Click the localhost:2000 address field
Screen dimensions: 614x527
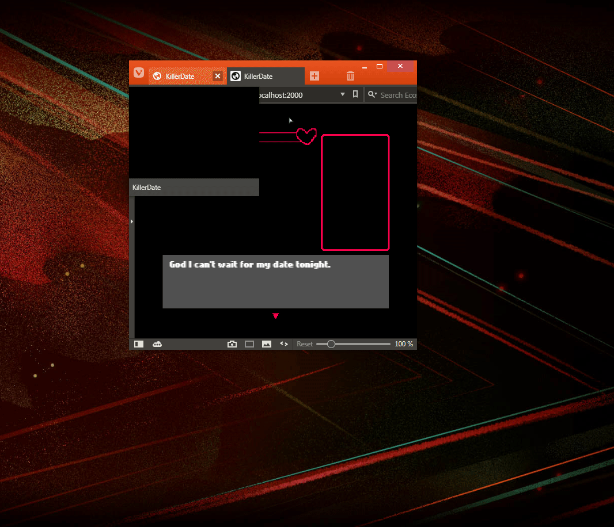(298, 95)
